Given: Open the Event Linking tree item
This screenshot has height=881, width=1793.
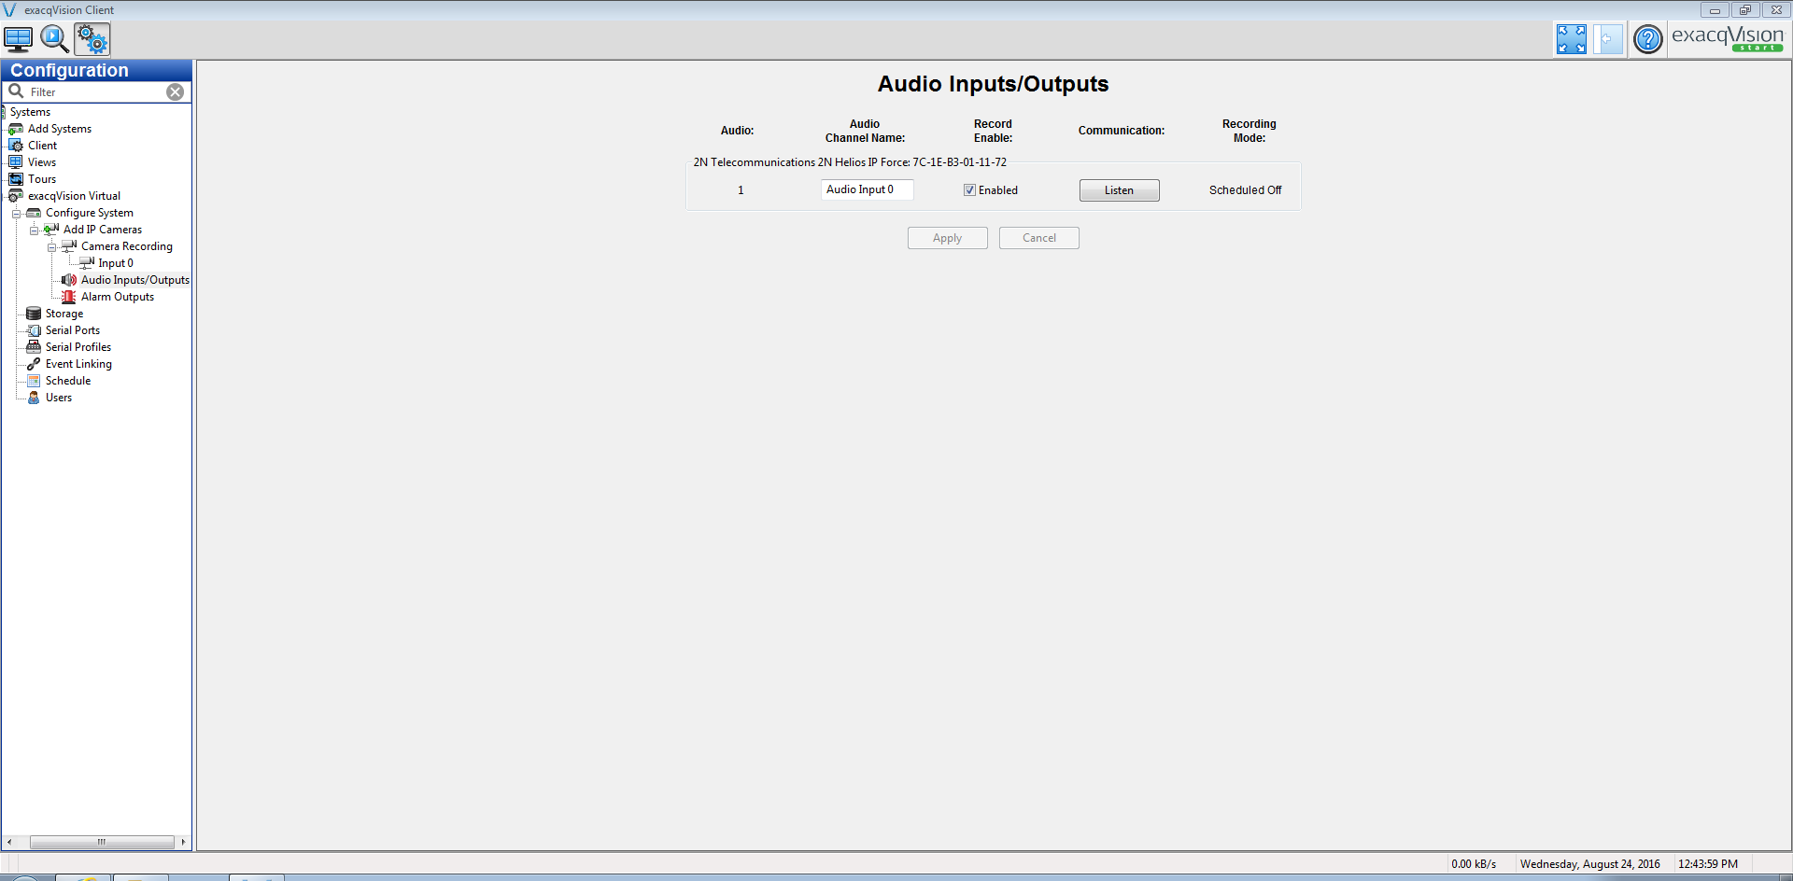Looking at the screenshot, I should tap(78, 364).
